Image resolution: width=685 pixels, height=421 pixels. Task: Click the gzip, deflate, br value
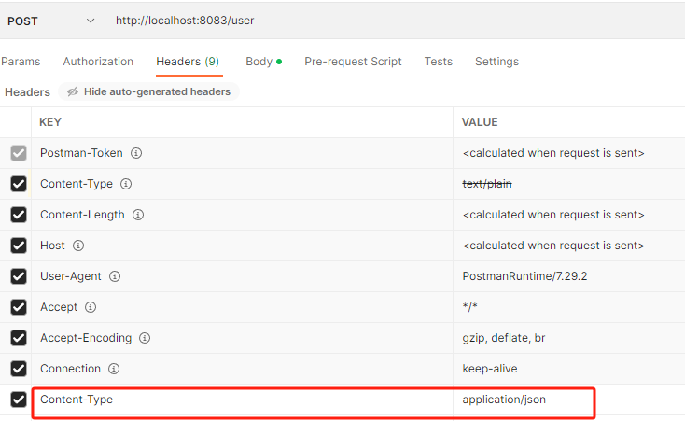pos(504,338)
